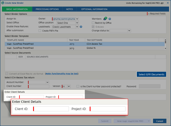The width and height of the screenshot is (171, 126).
Task: Enable Create PBFX file checkbox
Action: [40, 31]
